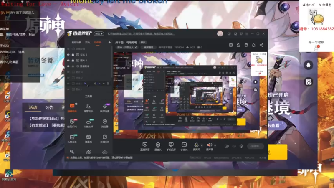Add 摄像头 camera source
Image resolution: width=334 pixels, height=188 pixels.
pyautogui.click(x=158, y=147)
